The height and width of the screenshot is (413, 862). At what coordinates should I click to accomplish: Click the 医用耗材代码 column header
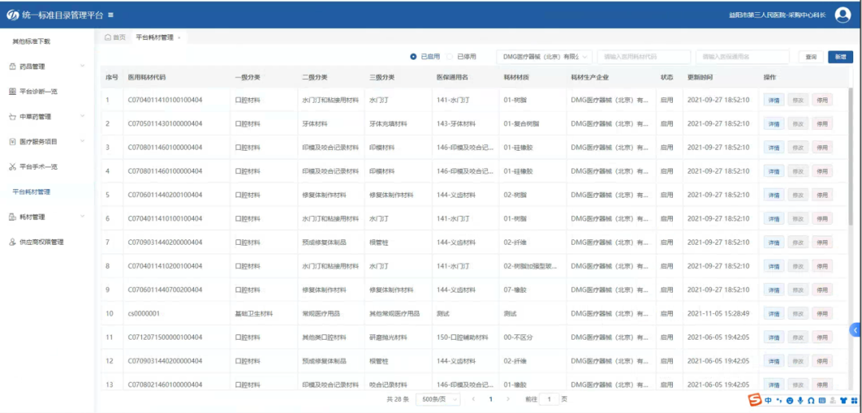(147, 77)
